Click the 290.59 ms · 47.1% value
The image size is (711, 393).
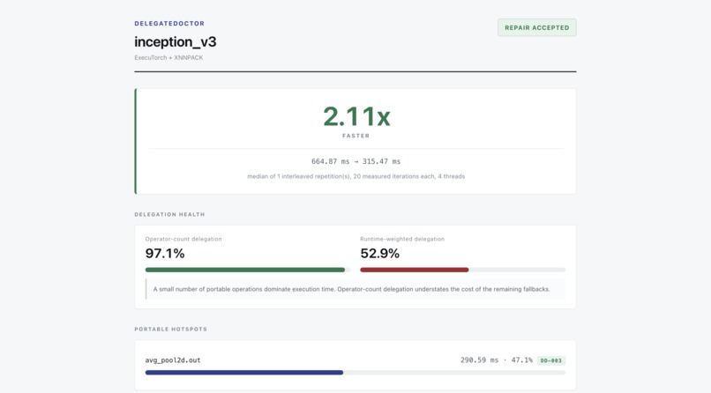click(x=497, y=360)
